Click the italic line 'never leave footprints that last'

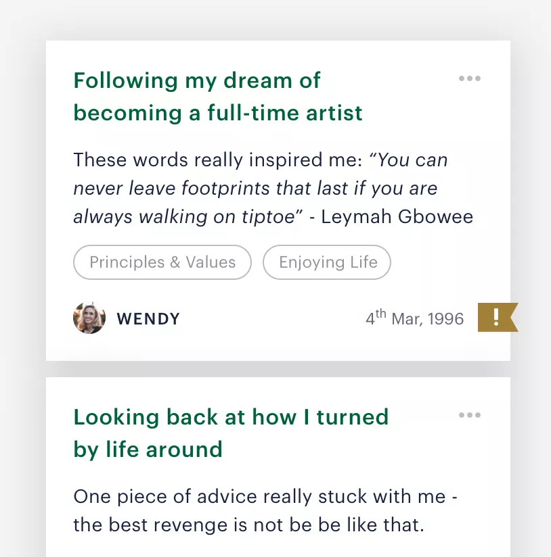click(x=211, y=188)
